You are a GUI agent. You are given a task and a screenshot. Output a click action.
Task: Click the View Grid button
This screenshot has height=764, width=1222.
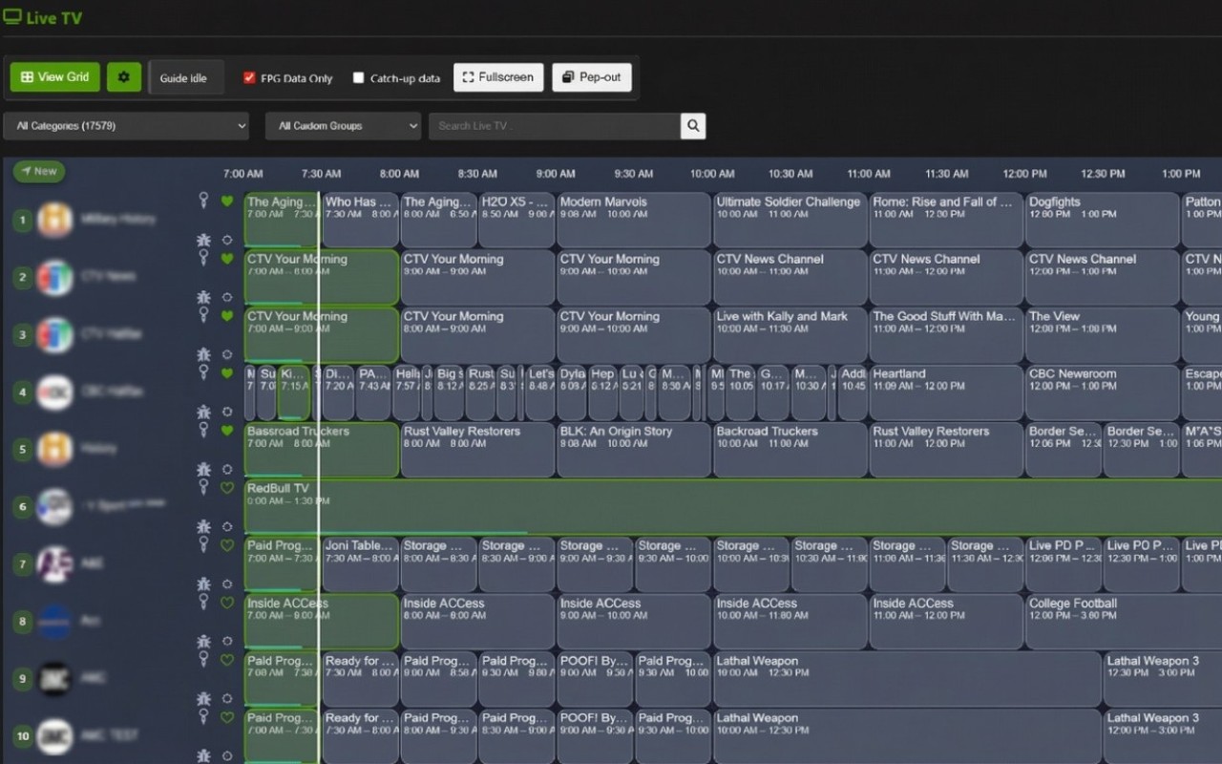pos(55,77)
